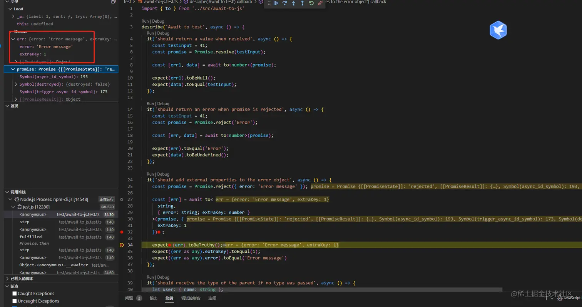Click the PAUSED status badge

(x=108, y=207)
